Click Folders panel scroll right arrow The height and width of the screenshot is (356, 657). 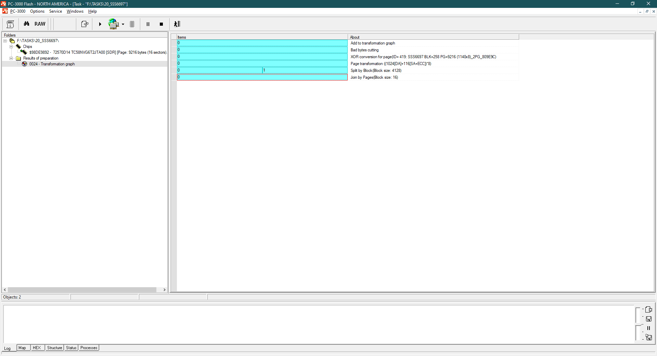pos(165,290)
